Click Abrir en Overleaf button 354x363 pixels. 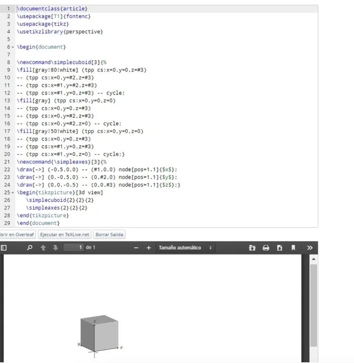click(x=17, y=235)
